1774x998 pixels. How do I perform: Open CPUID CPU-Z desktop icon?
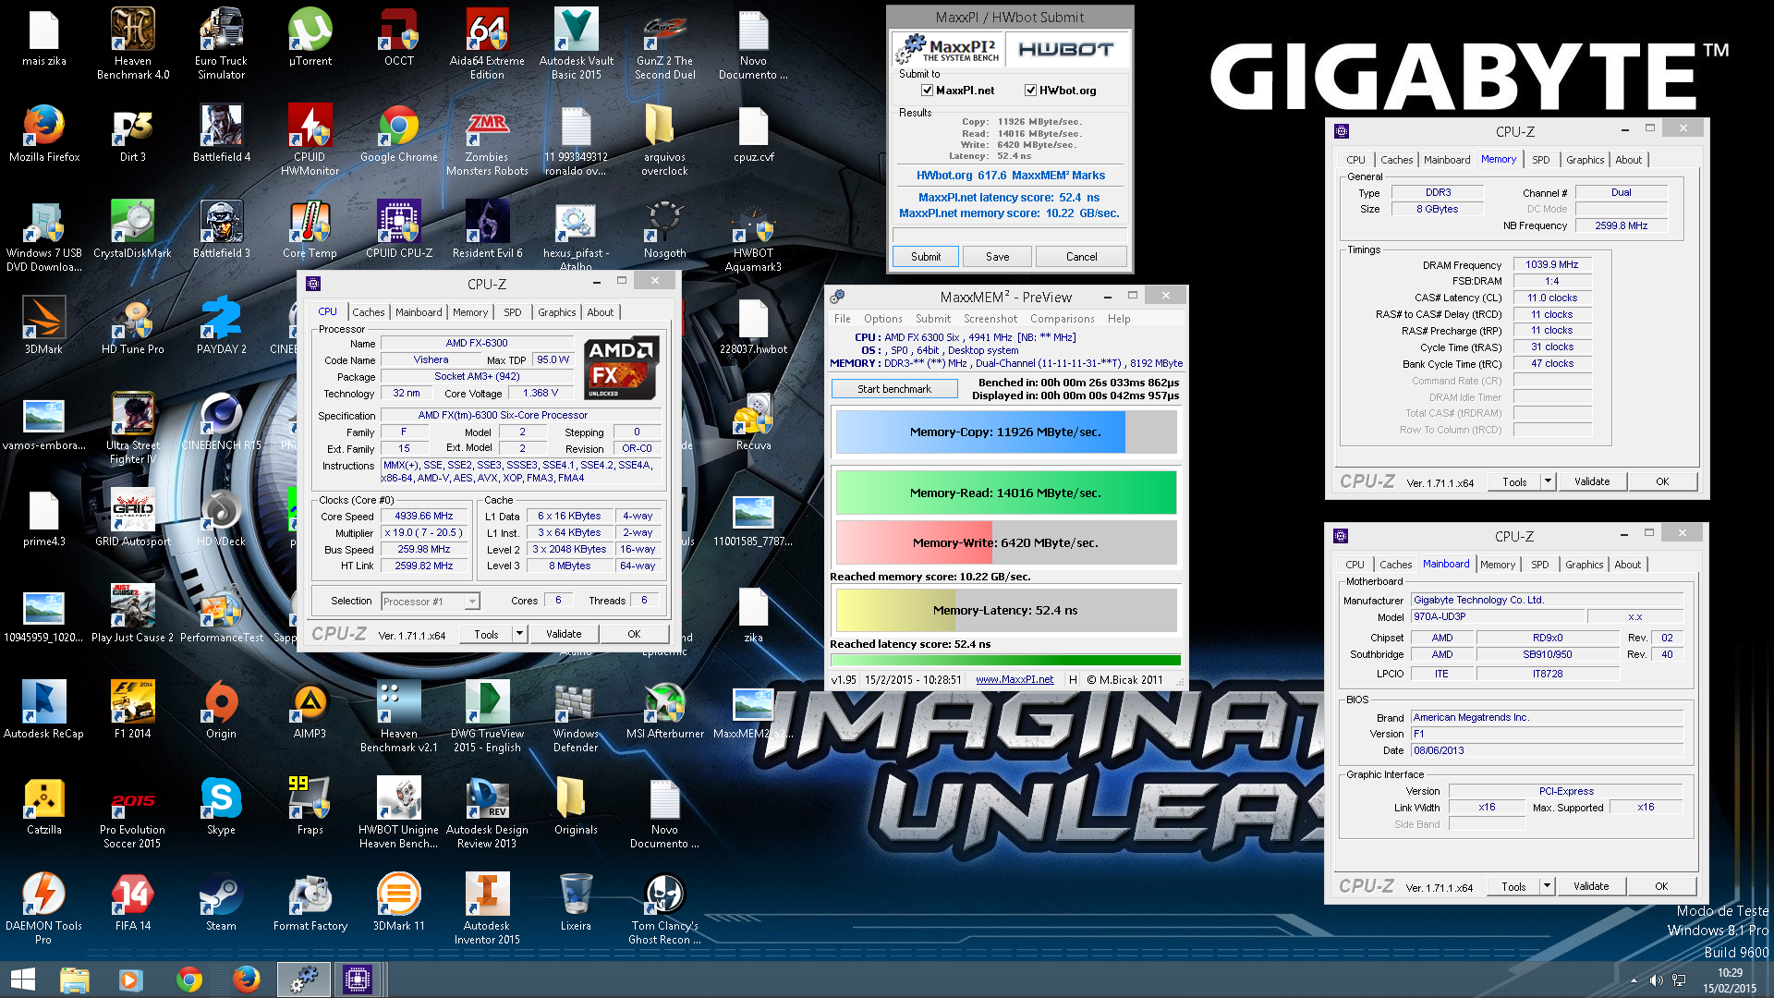pos(399,230)
